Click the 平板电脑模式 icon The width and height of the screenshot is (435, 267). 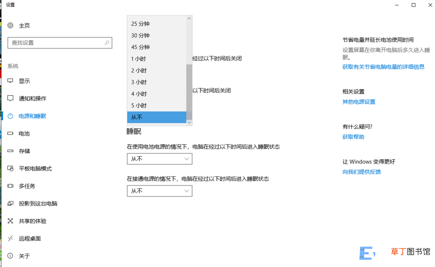[x=10, y=169]
